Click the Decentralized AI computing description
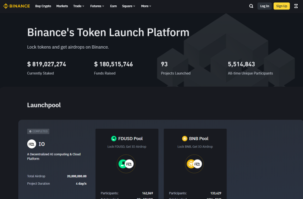Image resolution: width=303 pixels, height=199 pixels. coord(54,157)
